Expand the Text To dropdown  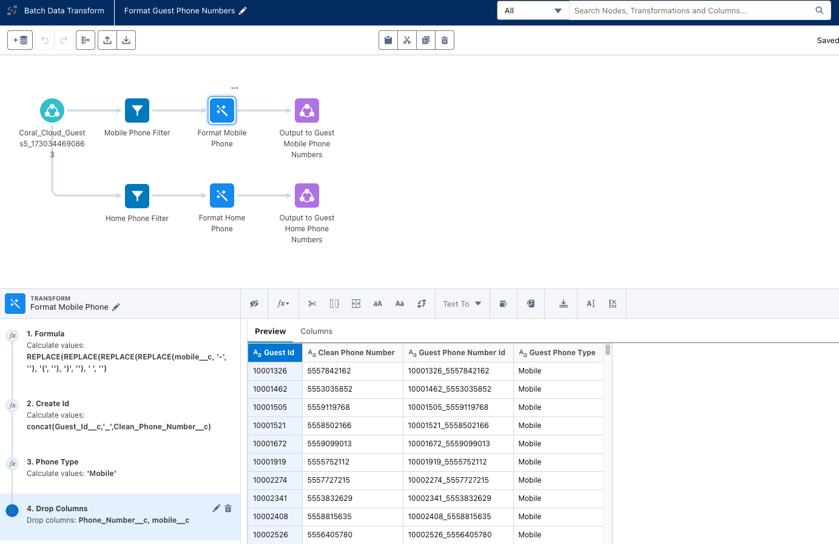pyautogui.click(x=462, y=304)
